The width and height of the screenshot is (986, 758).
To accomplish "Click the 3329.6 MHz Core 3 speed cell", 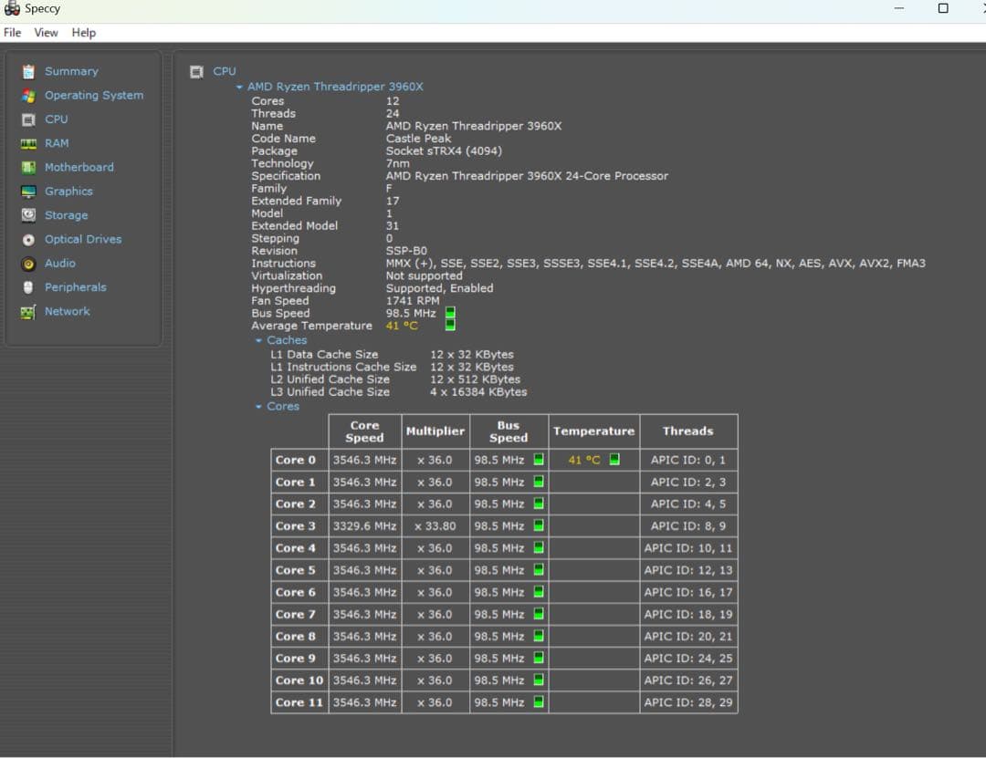I will [x=364, y=526].
